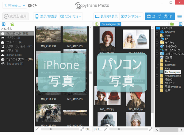Screen dimensions: 184x135
Task: Expand the コントロール パネル tree node
Action: point(157,54)
